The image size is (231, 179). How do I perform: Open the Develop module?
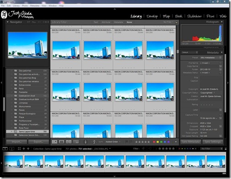tap(152, 16)
